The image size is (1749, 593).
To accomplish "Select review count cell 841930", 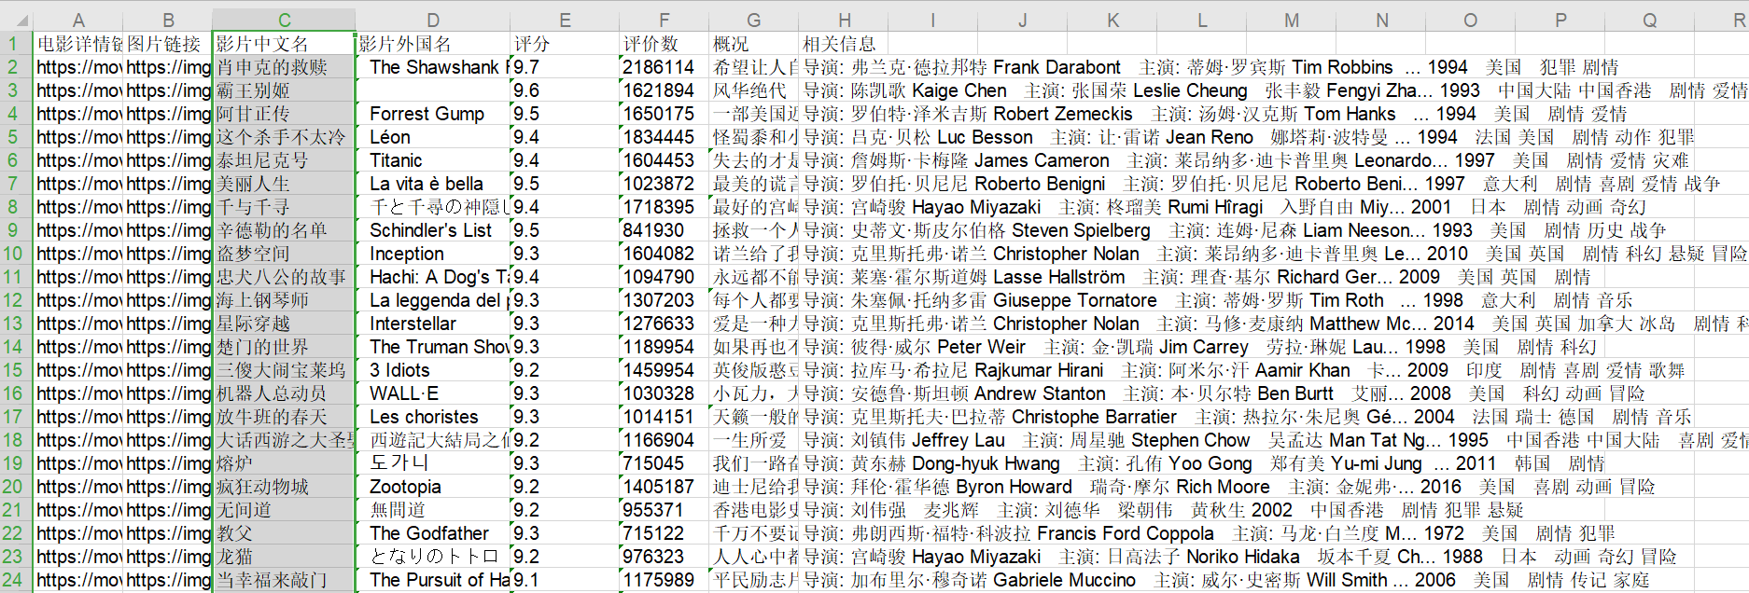I will (x=664, y=229).
